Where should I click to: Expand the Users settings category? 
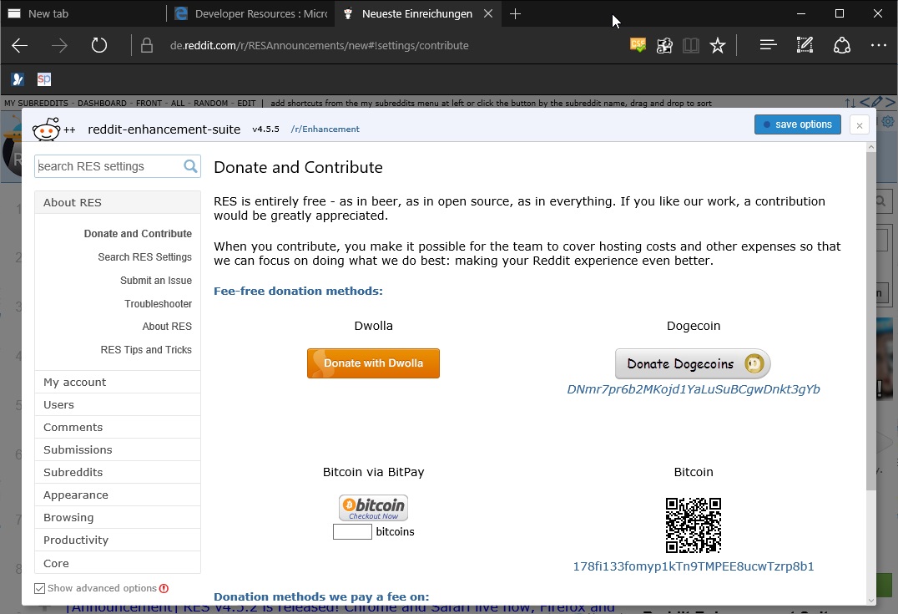click(x=118, y=405)
